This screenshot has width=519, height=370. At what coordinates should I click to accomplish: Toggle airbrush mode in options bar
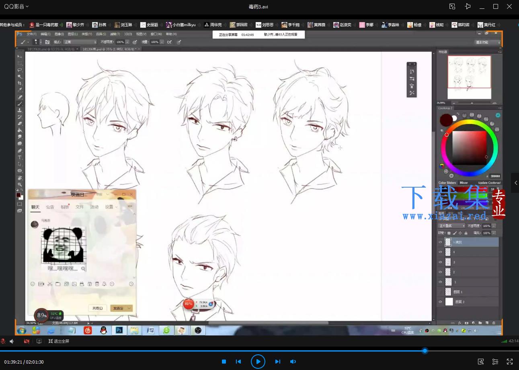[170, 42]
